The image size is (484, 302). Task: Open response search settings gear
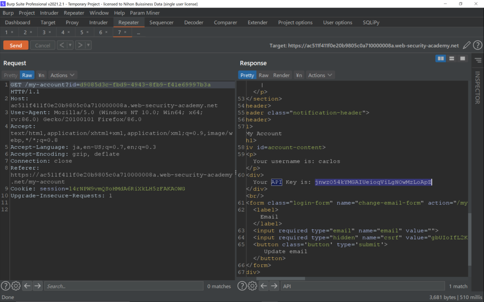pos(252,286)
